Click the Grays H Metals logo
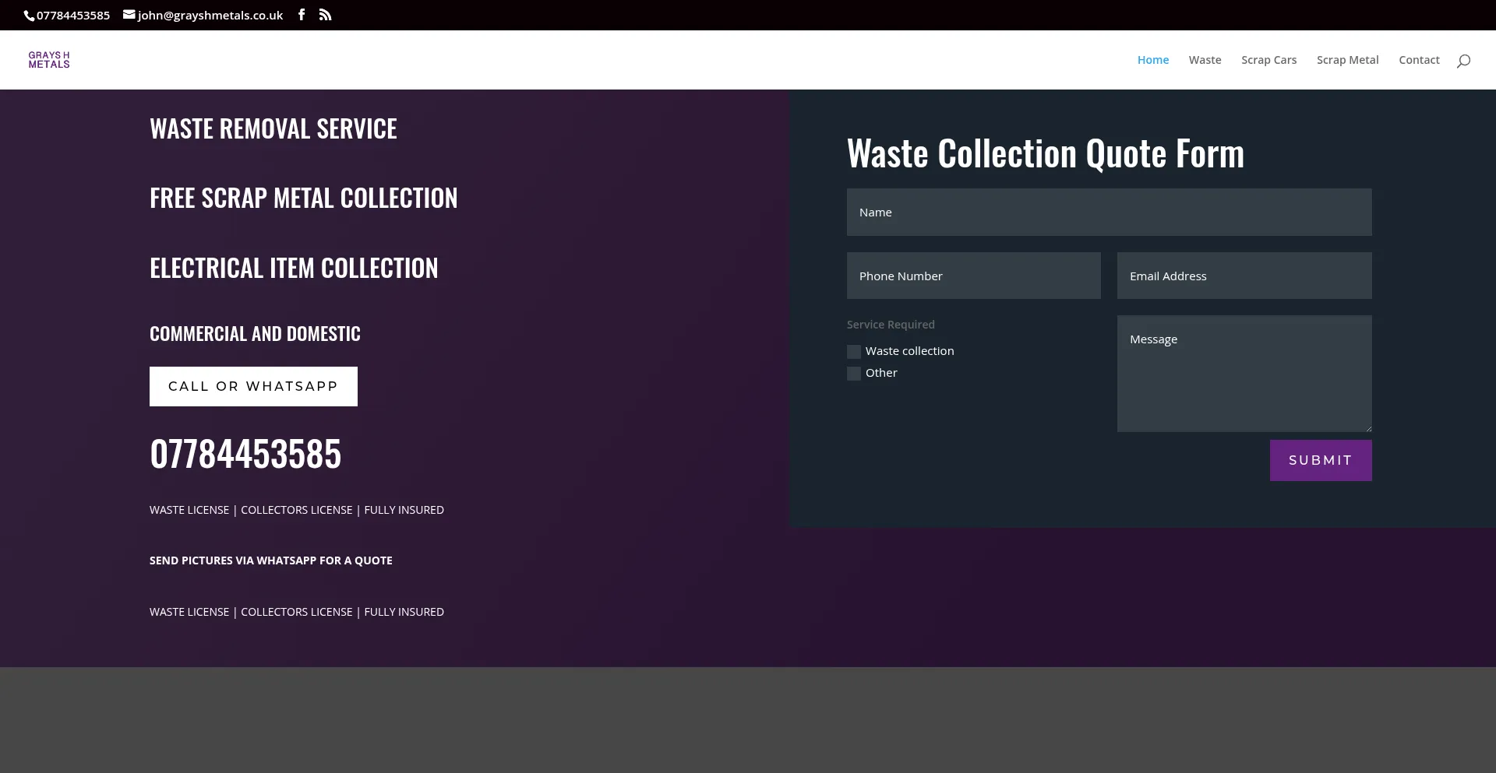 [x=49, y=60]
